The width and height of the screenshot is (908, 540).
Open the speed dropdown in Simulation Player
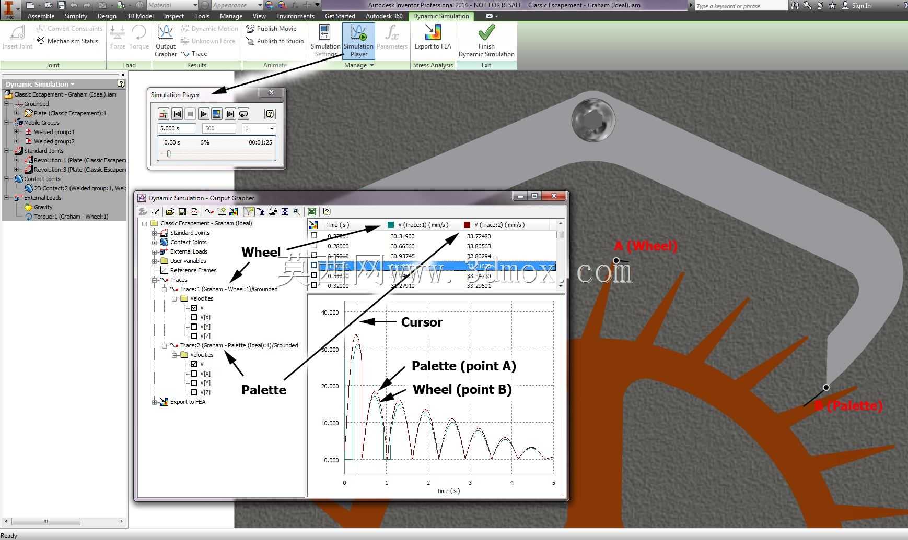coord(272,128)
